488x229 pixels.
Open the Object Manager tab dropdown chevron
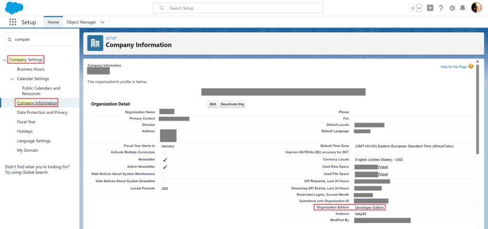(102, 22)
